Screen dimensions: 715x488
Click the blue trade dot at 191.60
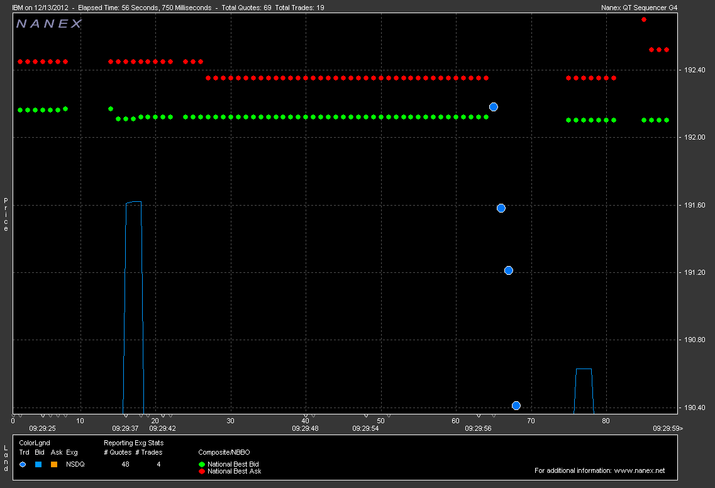click(x=501, y=208)
